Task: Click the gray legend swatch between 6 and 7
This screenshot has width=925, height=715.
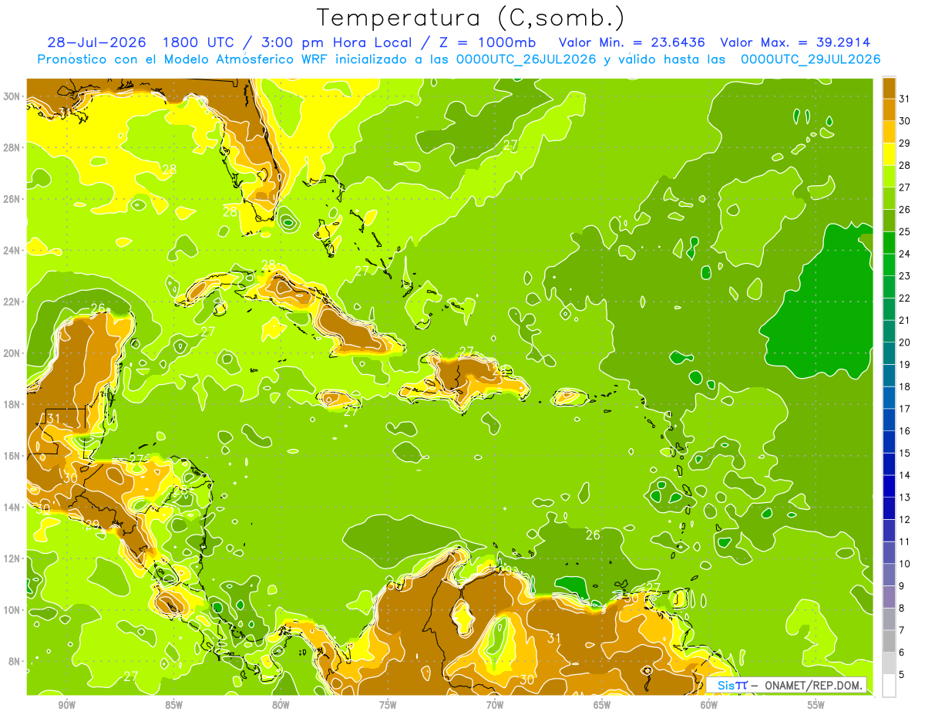Action: click(x=889, y=641)
